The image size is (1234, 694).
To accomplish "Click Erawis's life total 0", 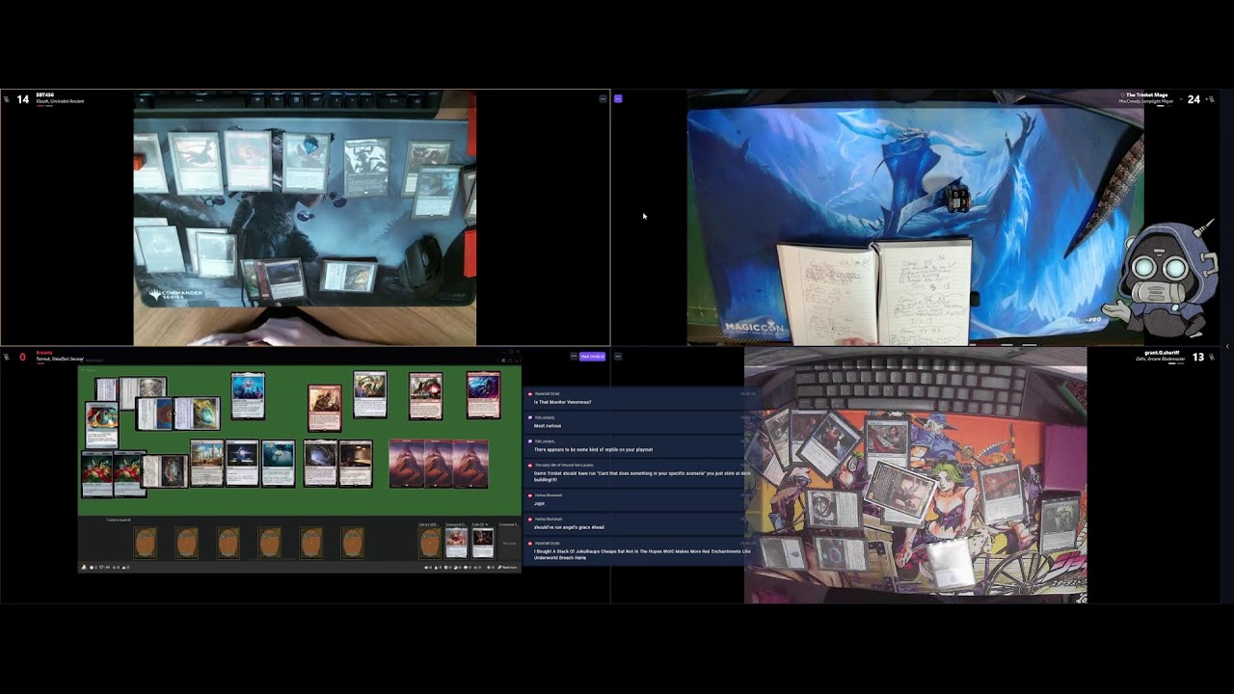I will click(23, 357).
